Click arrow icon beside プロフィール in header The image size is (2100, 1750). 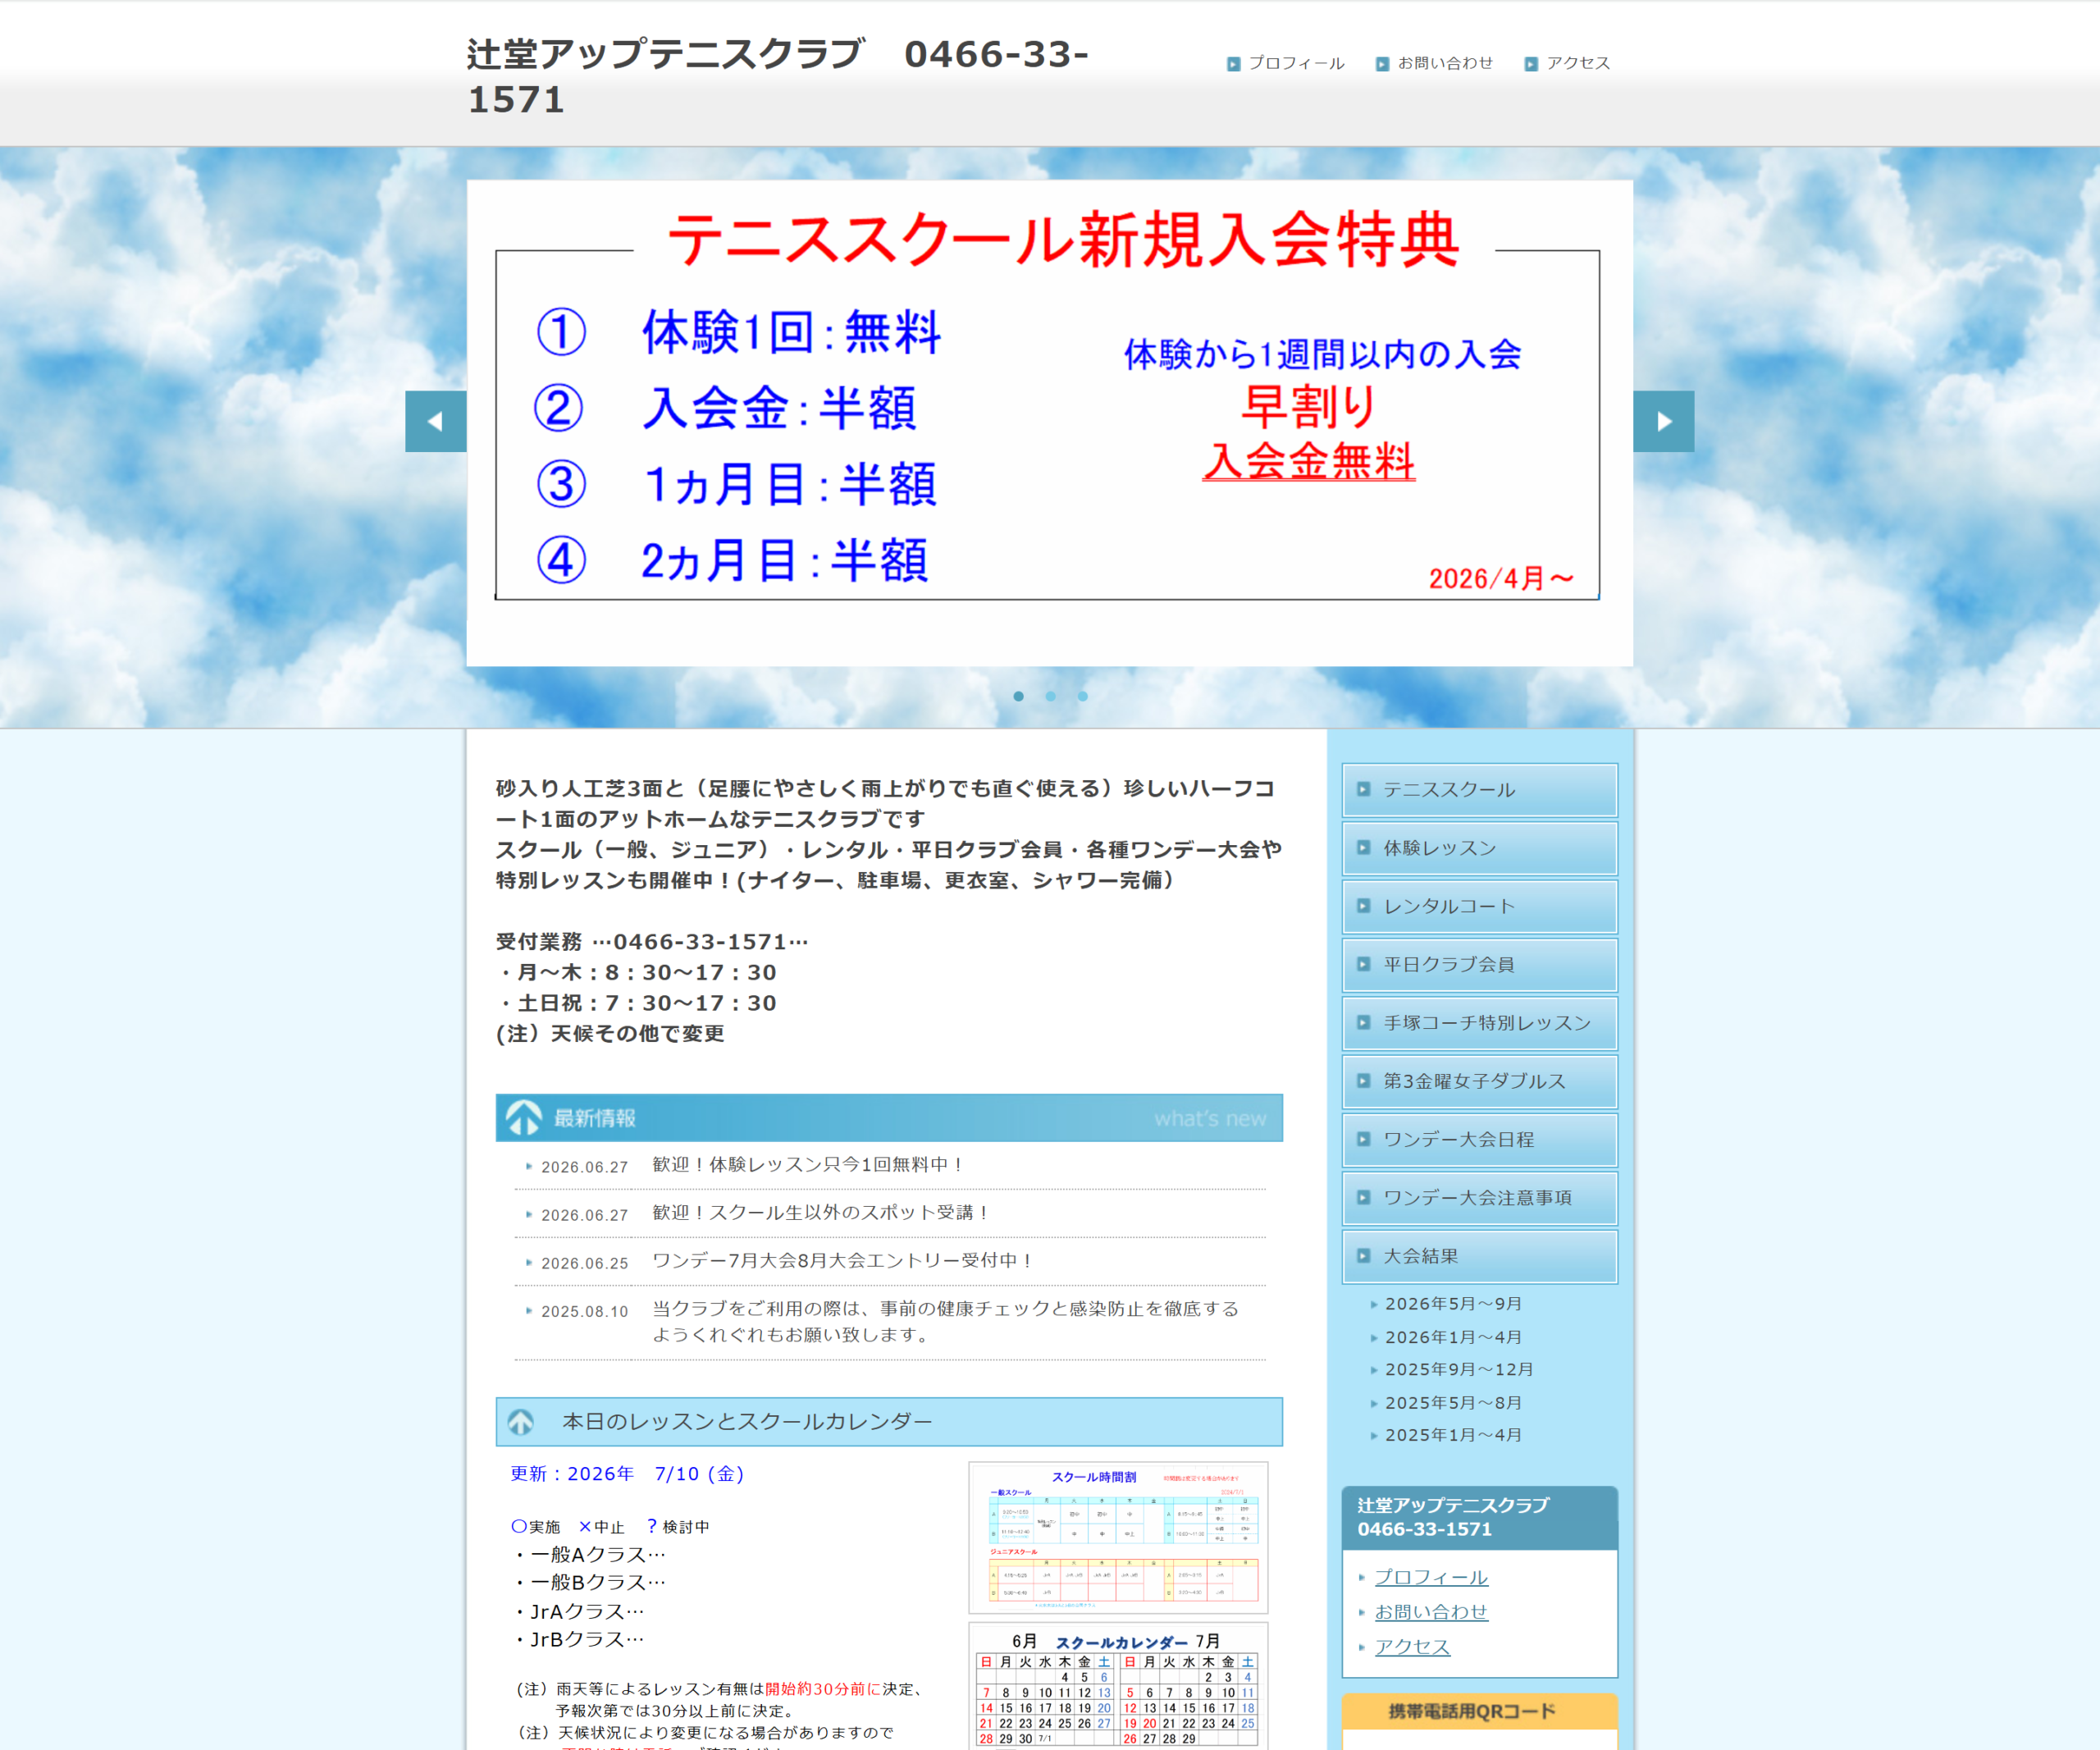point(1233,64)
